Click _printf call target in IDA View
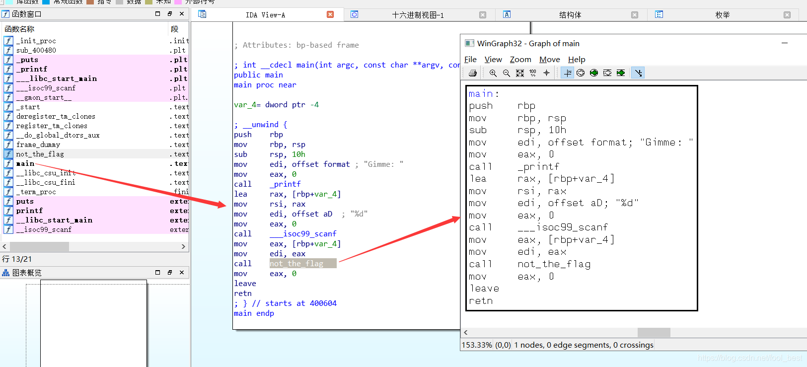 pos(285,184)
